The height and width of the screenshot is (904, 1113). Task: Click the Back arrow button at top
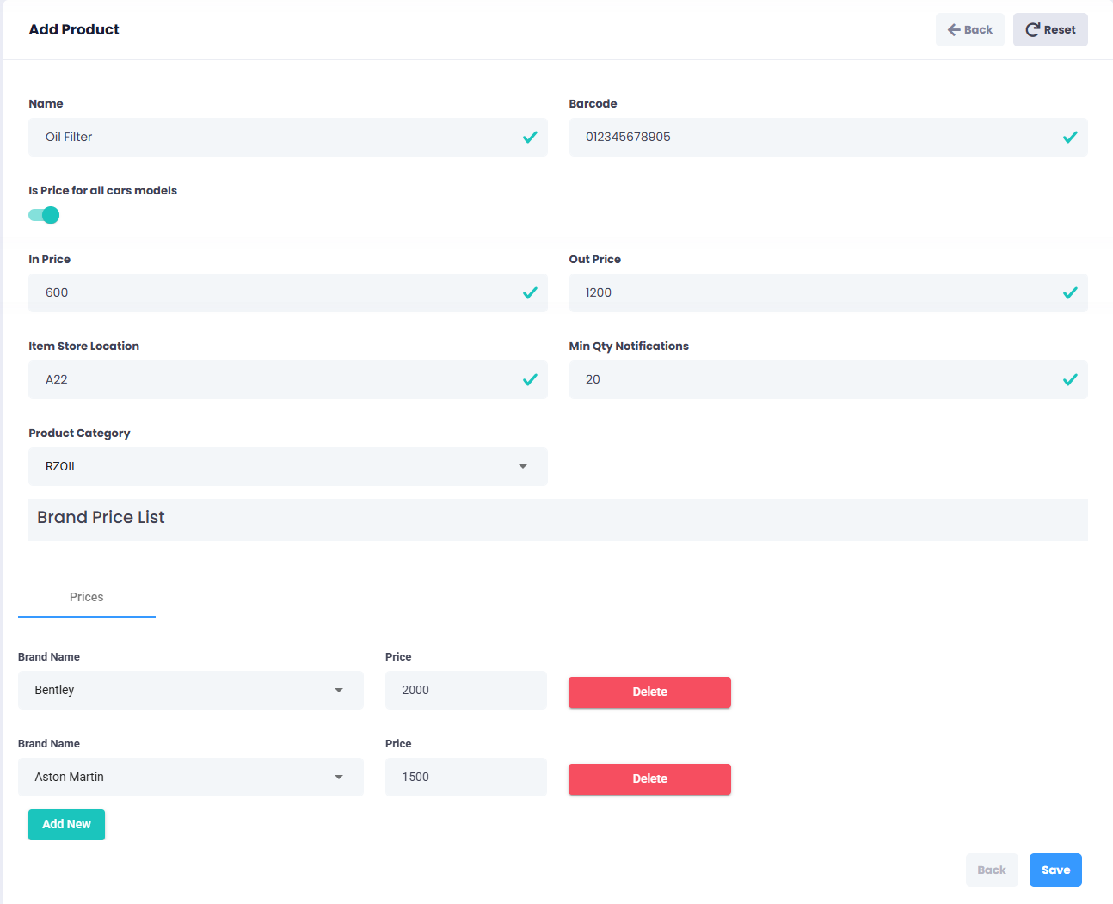pos(969,30)
